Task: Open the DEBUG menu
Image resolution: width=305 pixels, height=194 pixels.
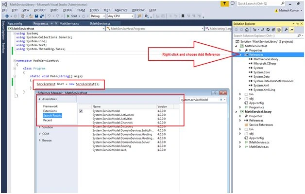Action: [x=68, y=10]
